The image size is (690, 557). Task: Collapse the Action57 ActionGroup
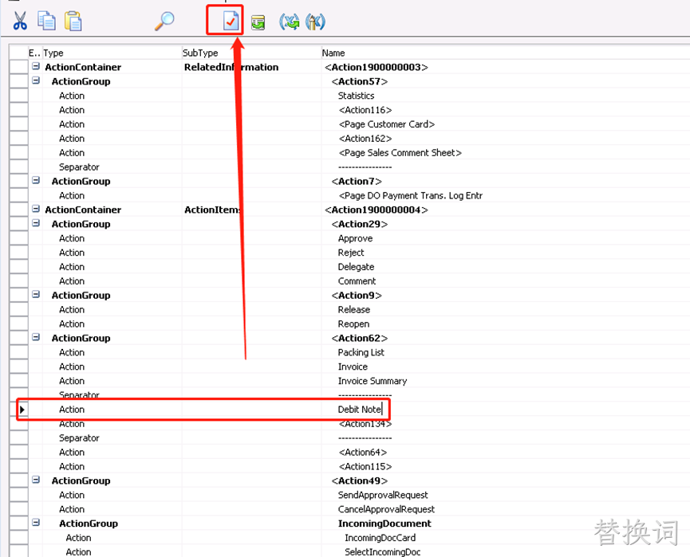point(36,81)
